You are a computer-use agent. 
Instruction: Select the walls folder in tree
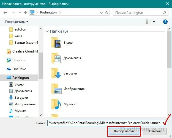point(16,36)
